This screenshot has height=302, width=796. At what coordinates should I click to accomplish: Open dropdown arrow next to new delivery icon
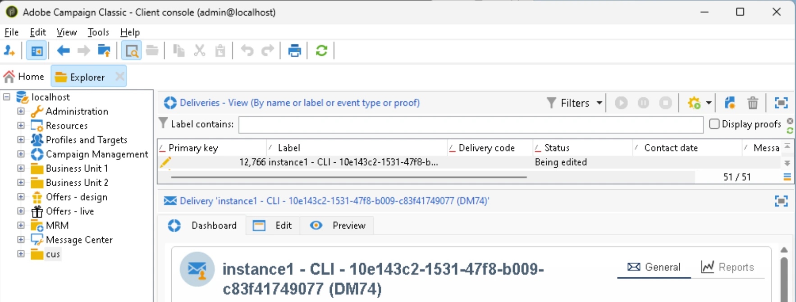(x=709, y=103)
